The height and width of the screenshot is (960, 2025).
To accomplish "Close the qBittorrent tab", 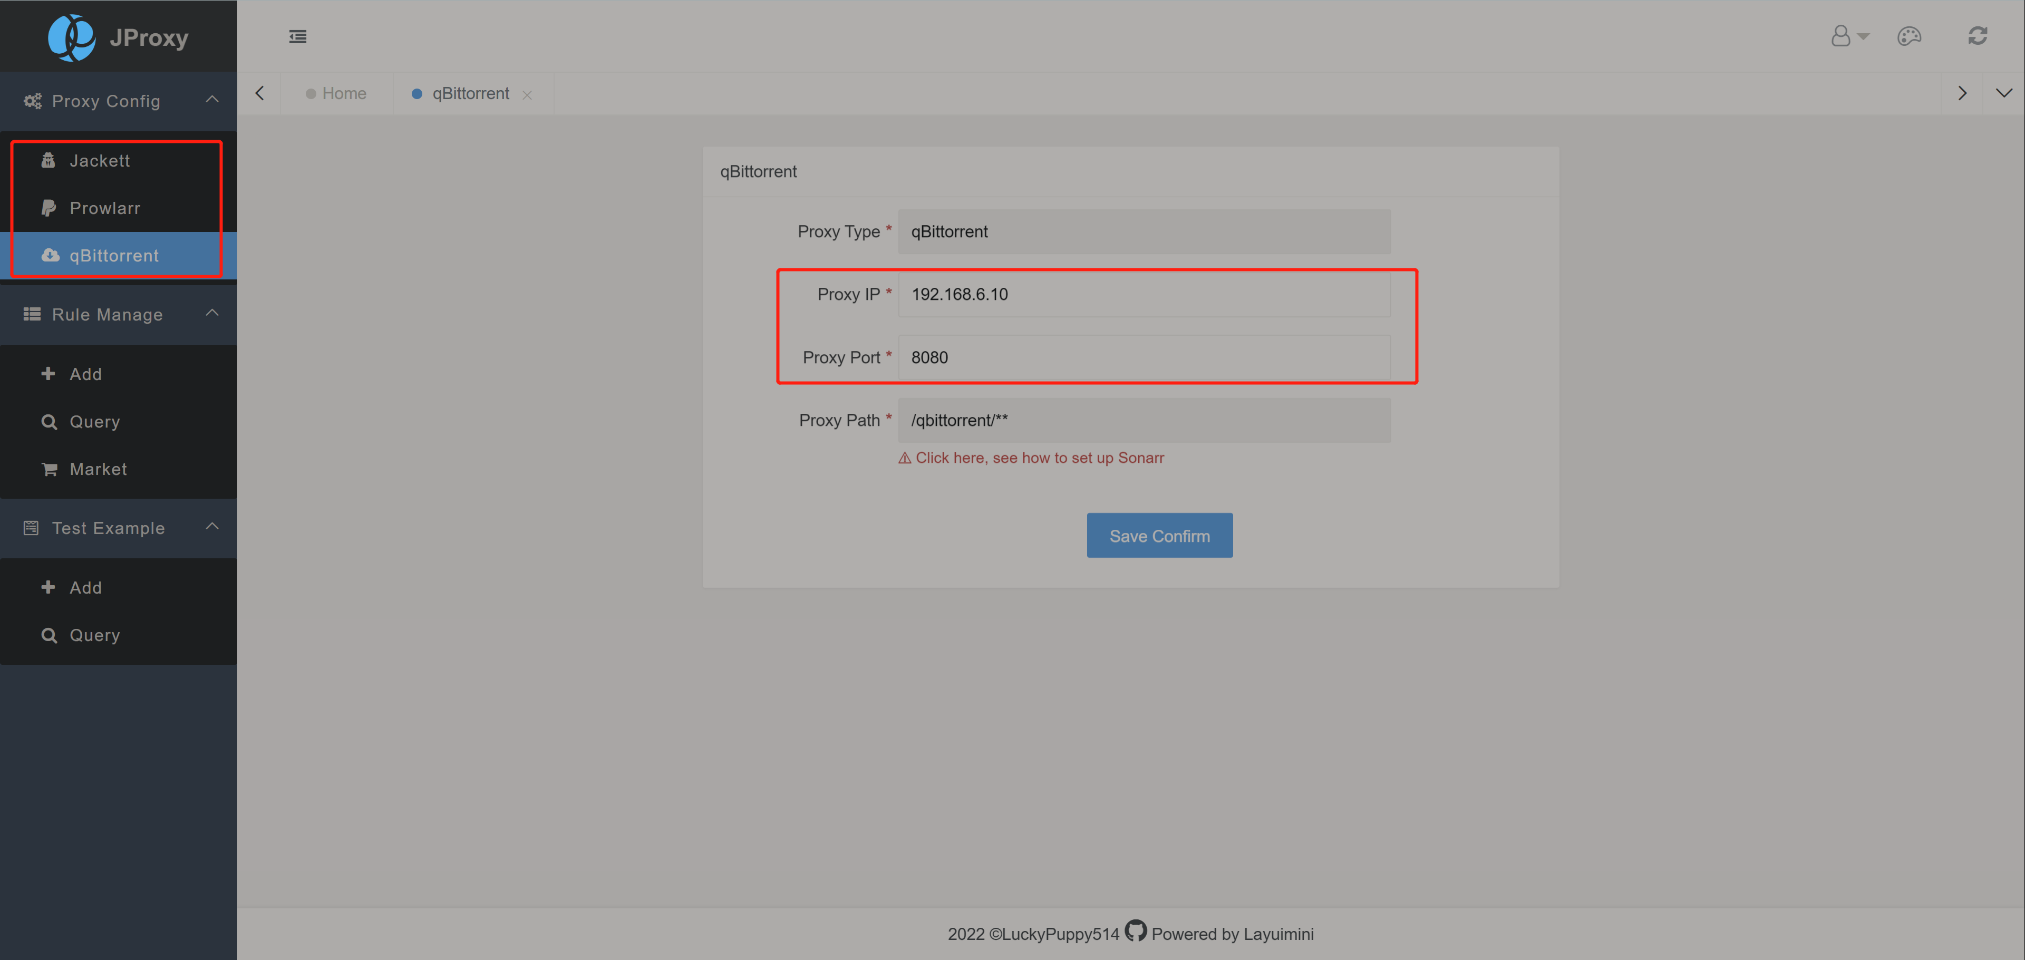I will [528, 95].
